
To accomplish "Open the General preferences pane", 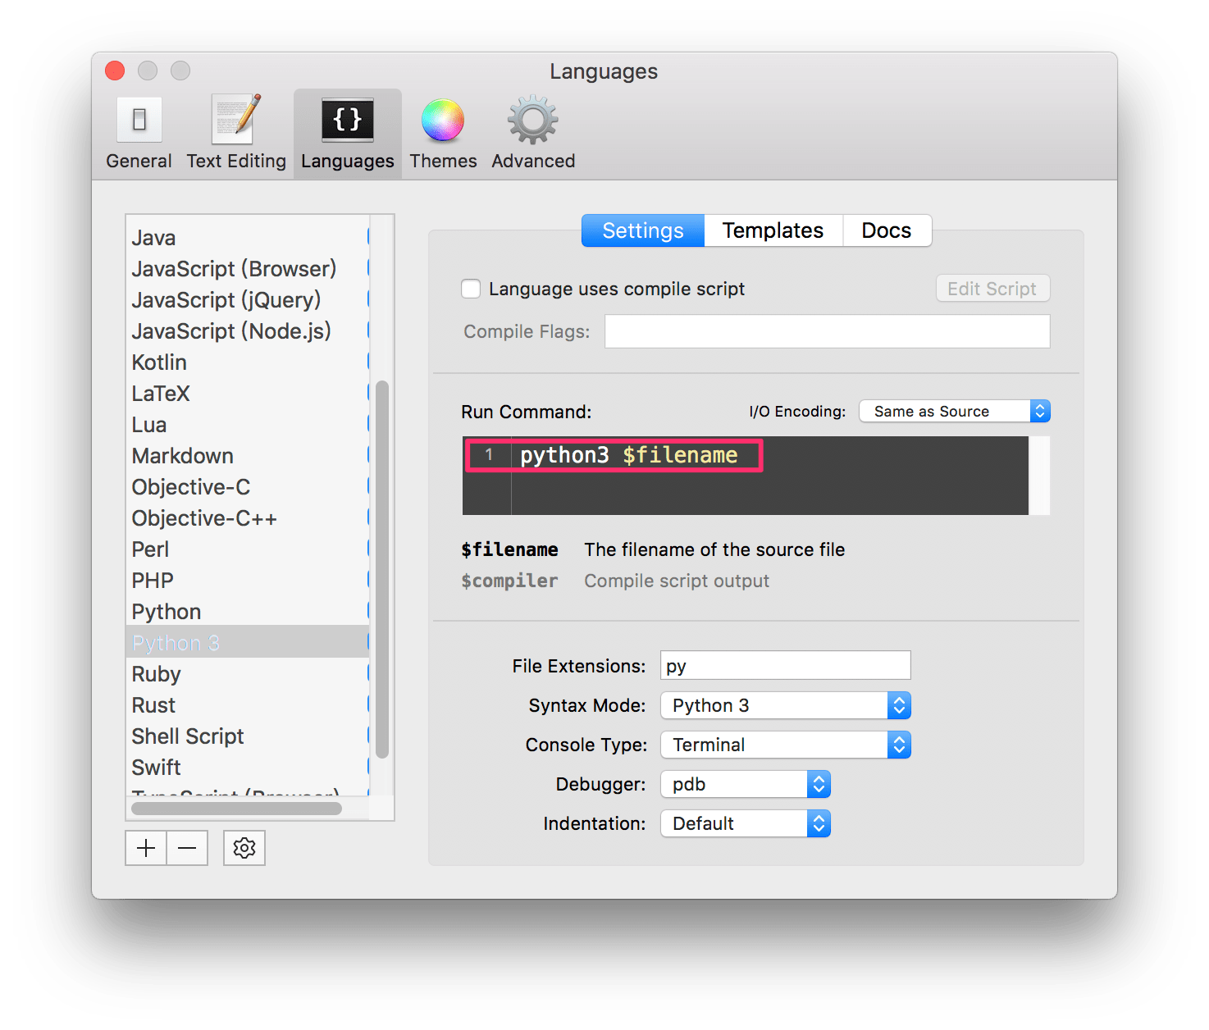I will [x=138, y=131].
